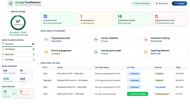Click the Accurate count 44

[33, 44]
